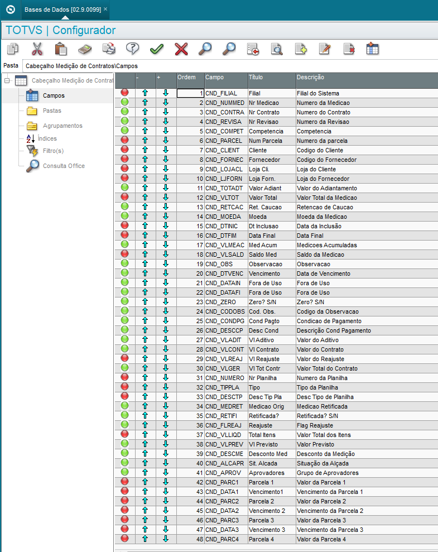
Task: Click the table import toolbar icon
Action: click(x=372, y=49)
